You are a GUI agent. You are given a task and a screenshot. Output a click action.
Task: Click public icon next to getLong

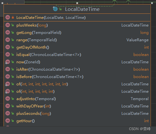(12, 33)
